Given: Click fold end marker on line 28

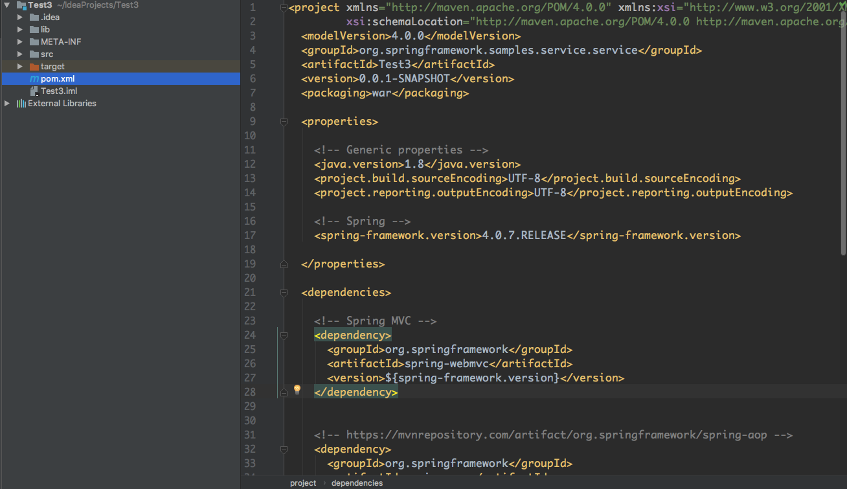Looking at the screenshot, I should pos(284,392).
